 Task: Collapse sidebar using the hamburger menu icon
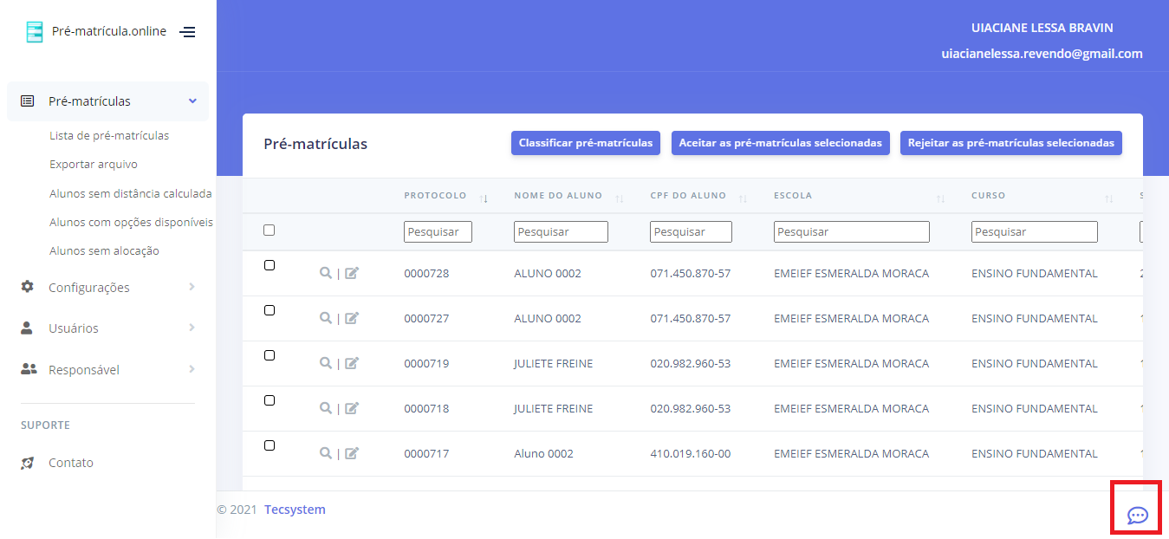pos(187,32)
